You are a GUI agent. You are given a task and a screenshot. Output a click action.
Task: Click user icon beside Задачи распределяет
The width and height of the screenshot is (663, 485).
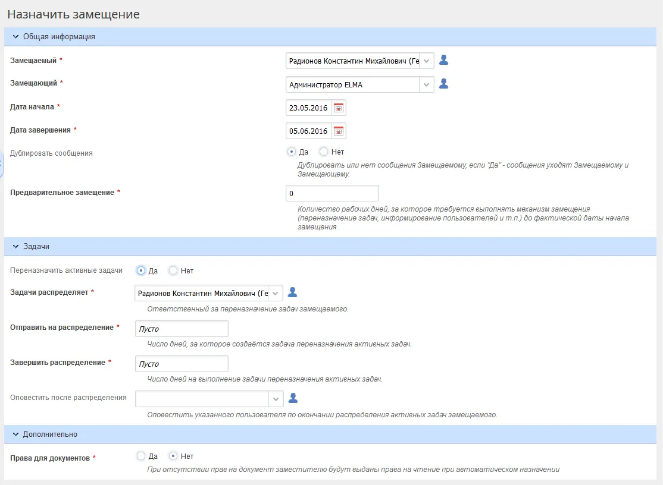292,292
